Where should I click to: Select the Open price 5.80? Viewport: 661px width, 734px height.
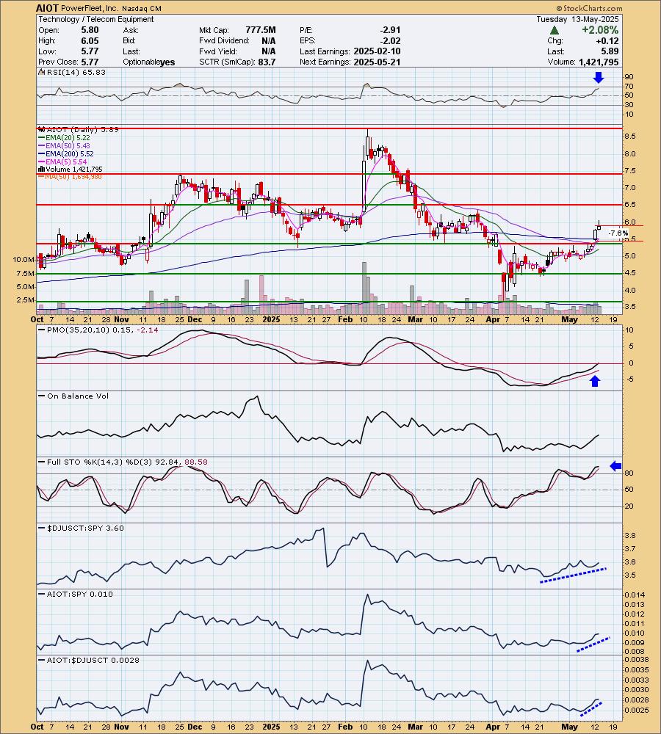click(x=90, y=30)
